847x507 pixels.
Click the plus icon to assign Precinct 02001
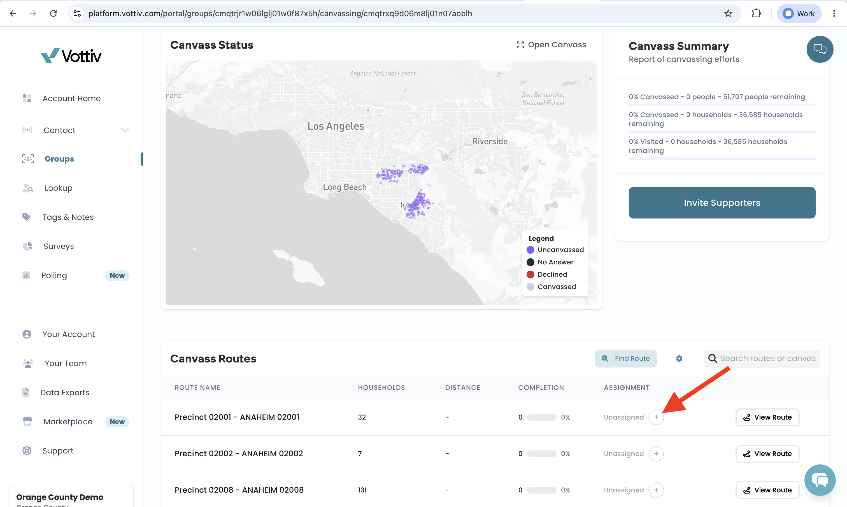coord(656,417)
